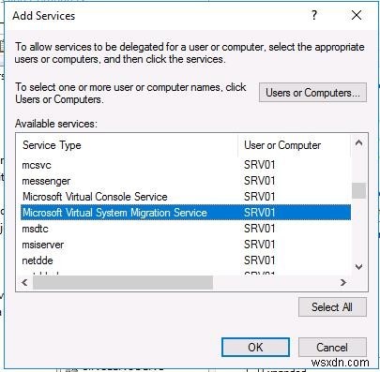380x372 pixels.
Task: Select the msdtc service row
Action: coord(186,229)
